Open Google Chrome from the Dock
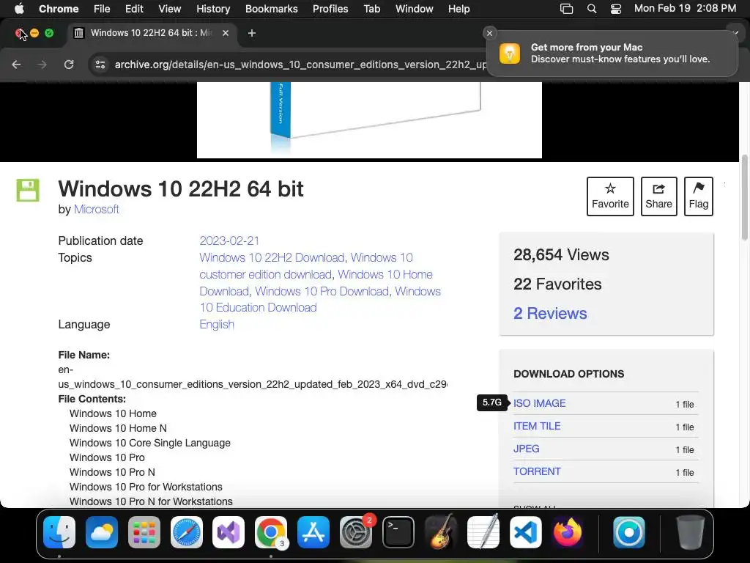This screenshot has height=563, width=750. click(x=271, y=532)
